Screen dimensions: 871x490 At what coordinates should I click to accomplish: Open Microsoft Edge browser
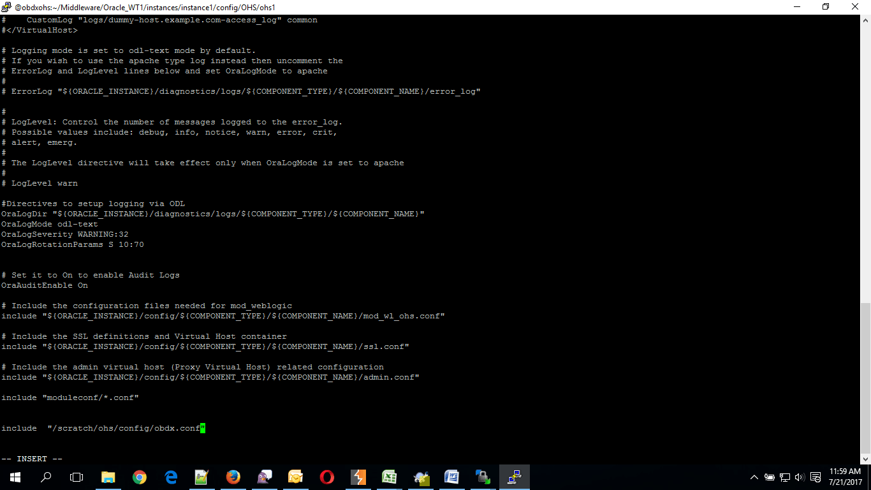coord(170,476)
